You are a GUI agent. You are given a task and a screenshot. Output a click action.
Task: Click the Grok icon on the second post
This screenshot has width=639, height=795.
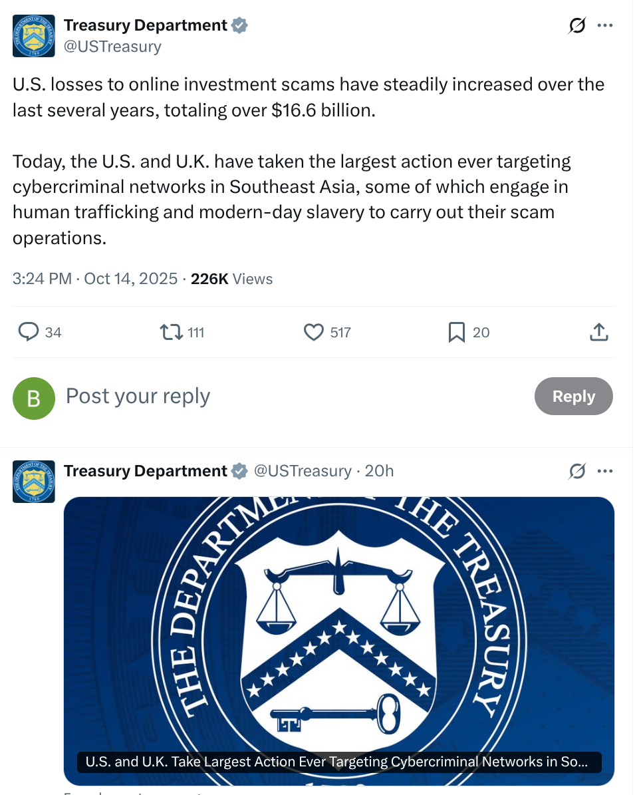576,471
